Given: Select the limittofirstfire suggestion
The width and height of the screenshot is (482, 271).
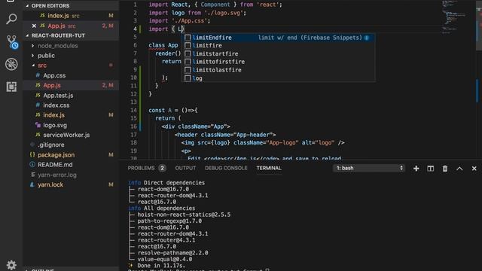Looking at the screenshot, I should [x=278, y=62].
